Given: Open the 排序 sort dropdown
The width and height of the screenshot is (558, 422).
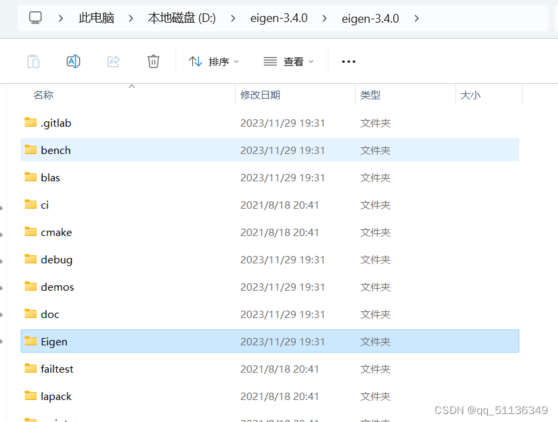Looking at the screenshot, I should (x=220, y=61).
